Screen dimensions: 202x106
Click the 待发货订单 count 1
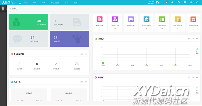131,29
